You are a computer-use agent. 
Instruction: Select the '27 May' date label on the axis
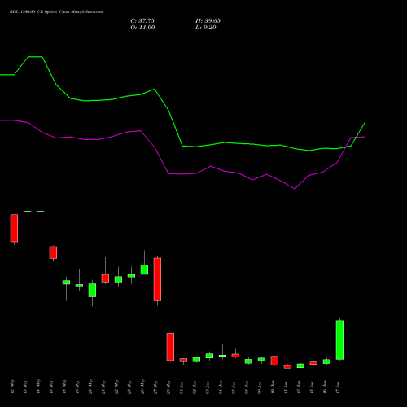tap(155, 387)
